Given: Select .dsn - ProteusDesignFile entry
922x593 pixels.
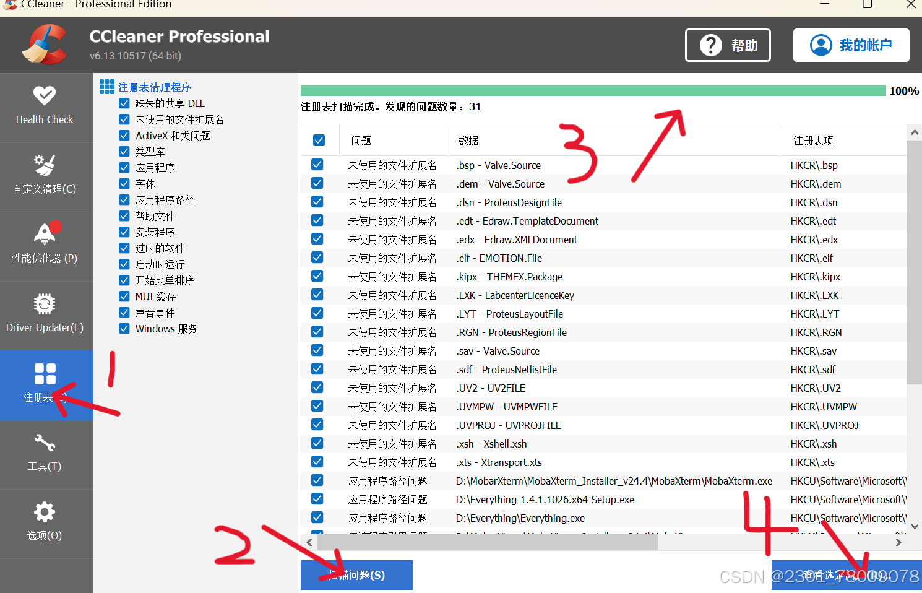Looking at the screenshot, I should click(x=509, y=202).
